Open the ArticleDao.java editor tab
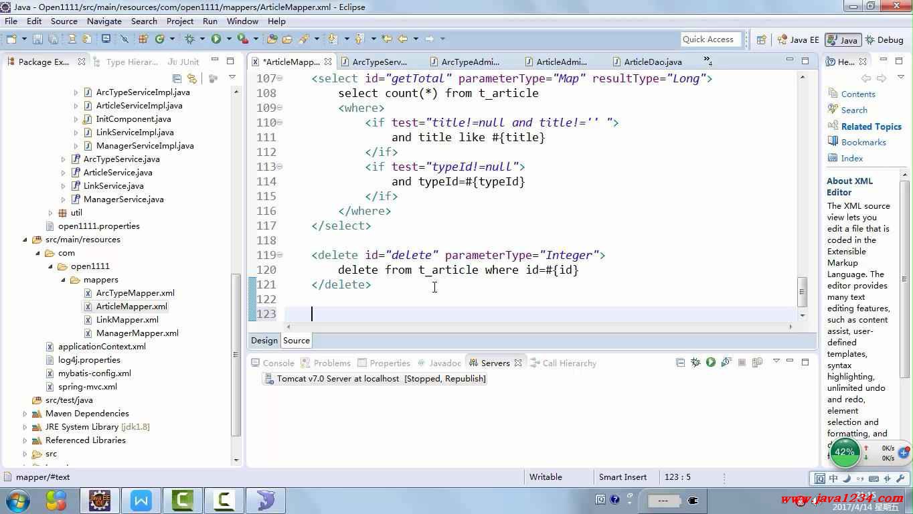 tap(647, 62)
